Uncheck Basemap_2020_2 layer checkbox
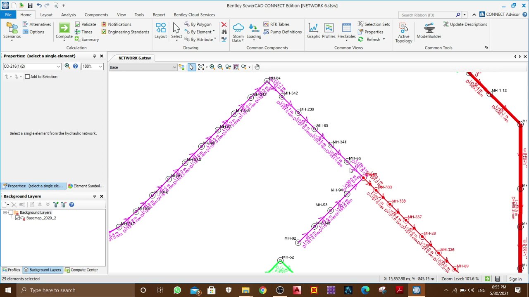 pos(17,218)
